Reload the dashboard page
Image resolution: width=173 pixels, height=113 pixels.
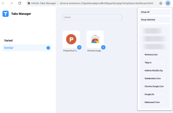20,3
